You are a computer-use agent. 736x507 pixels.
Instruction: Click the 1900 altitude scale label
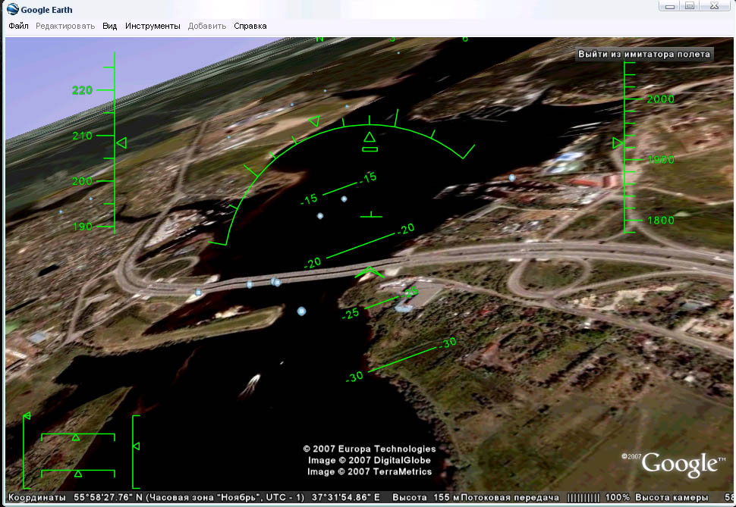(660, 159)
